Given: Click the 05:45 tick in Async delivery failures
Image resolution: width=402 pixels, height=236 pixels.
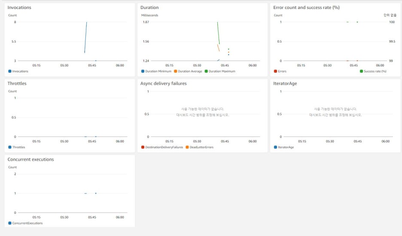Looking at the screenshot, I should pyautogui.click(x=225, y=141).
